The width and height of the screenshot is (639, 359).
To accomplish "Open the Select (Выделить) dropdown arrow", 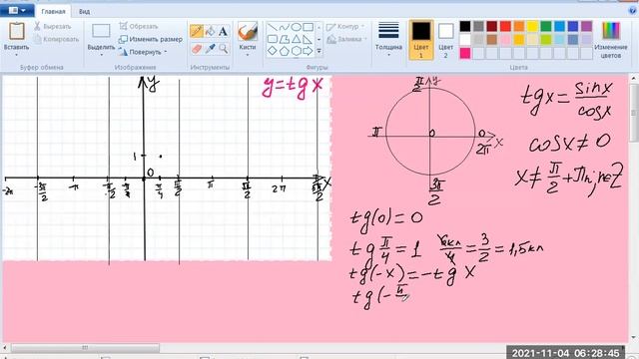I will [x=101, y=55].
